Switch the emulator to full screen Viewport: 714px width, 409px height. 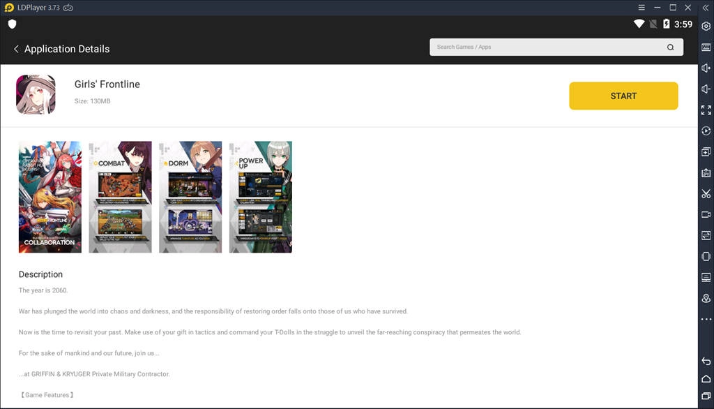tap(705, 110)
